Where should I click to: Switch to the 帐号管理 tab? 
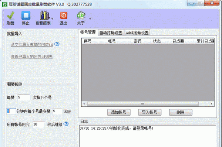88,32
